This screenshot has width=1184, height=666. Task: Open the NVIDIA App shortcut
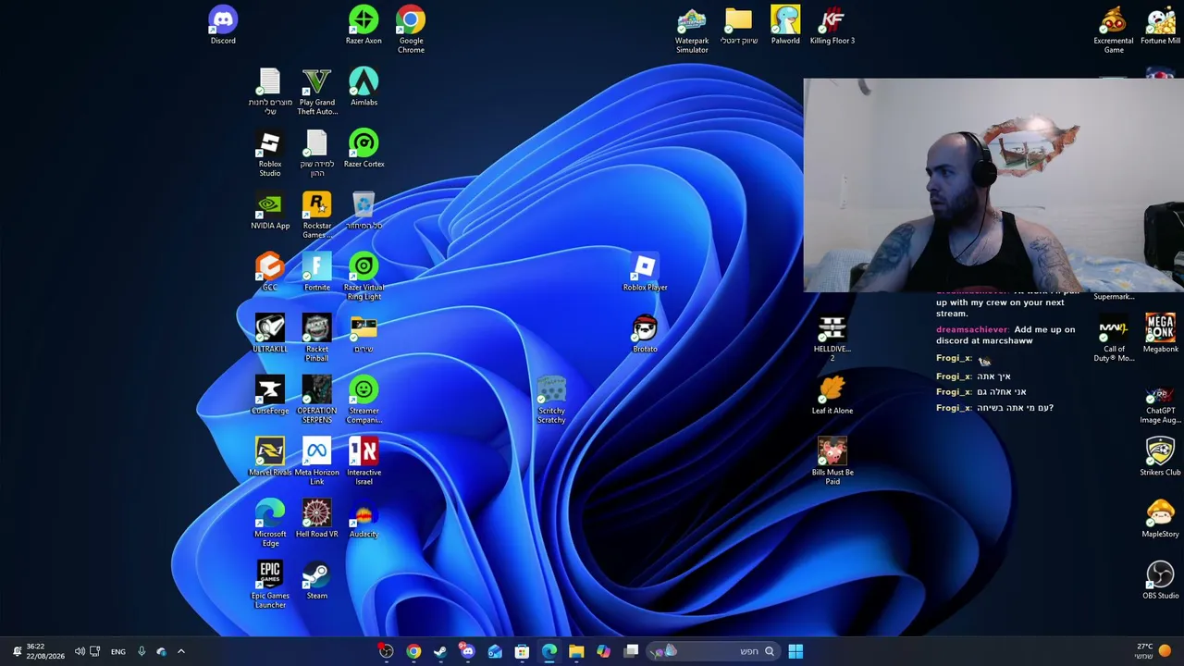pyautogui.click(x=270, y=211)
